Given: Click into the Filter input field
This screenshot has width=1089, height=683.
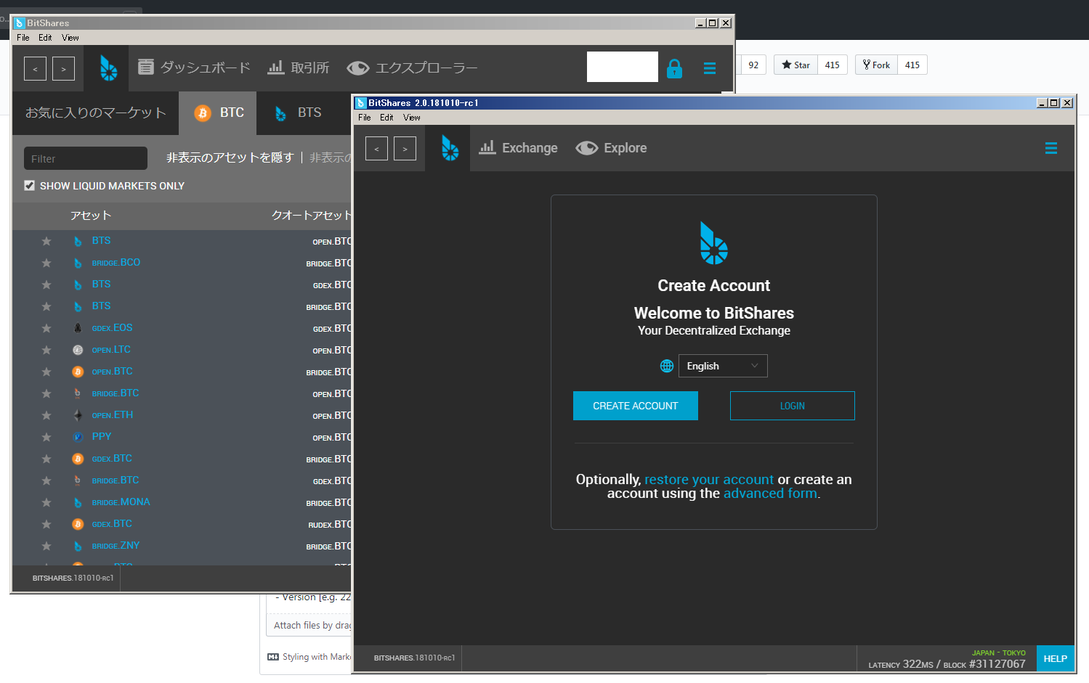Looking at the screenshot, I should (86, 158).
